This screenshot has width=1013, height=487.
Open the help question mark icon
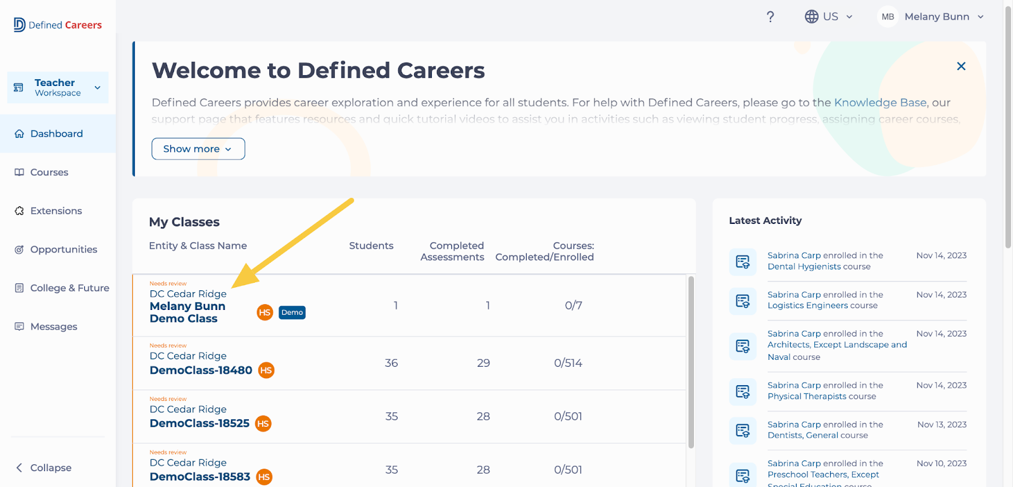click(x=770, y=16)
